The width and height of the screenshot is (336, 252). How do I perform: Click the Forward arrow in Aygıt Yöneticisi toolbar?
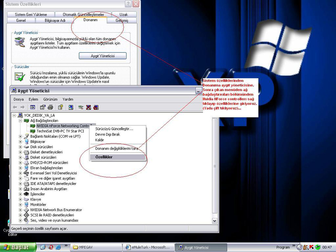click(22, 107)
